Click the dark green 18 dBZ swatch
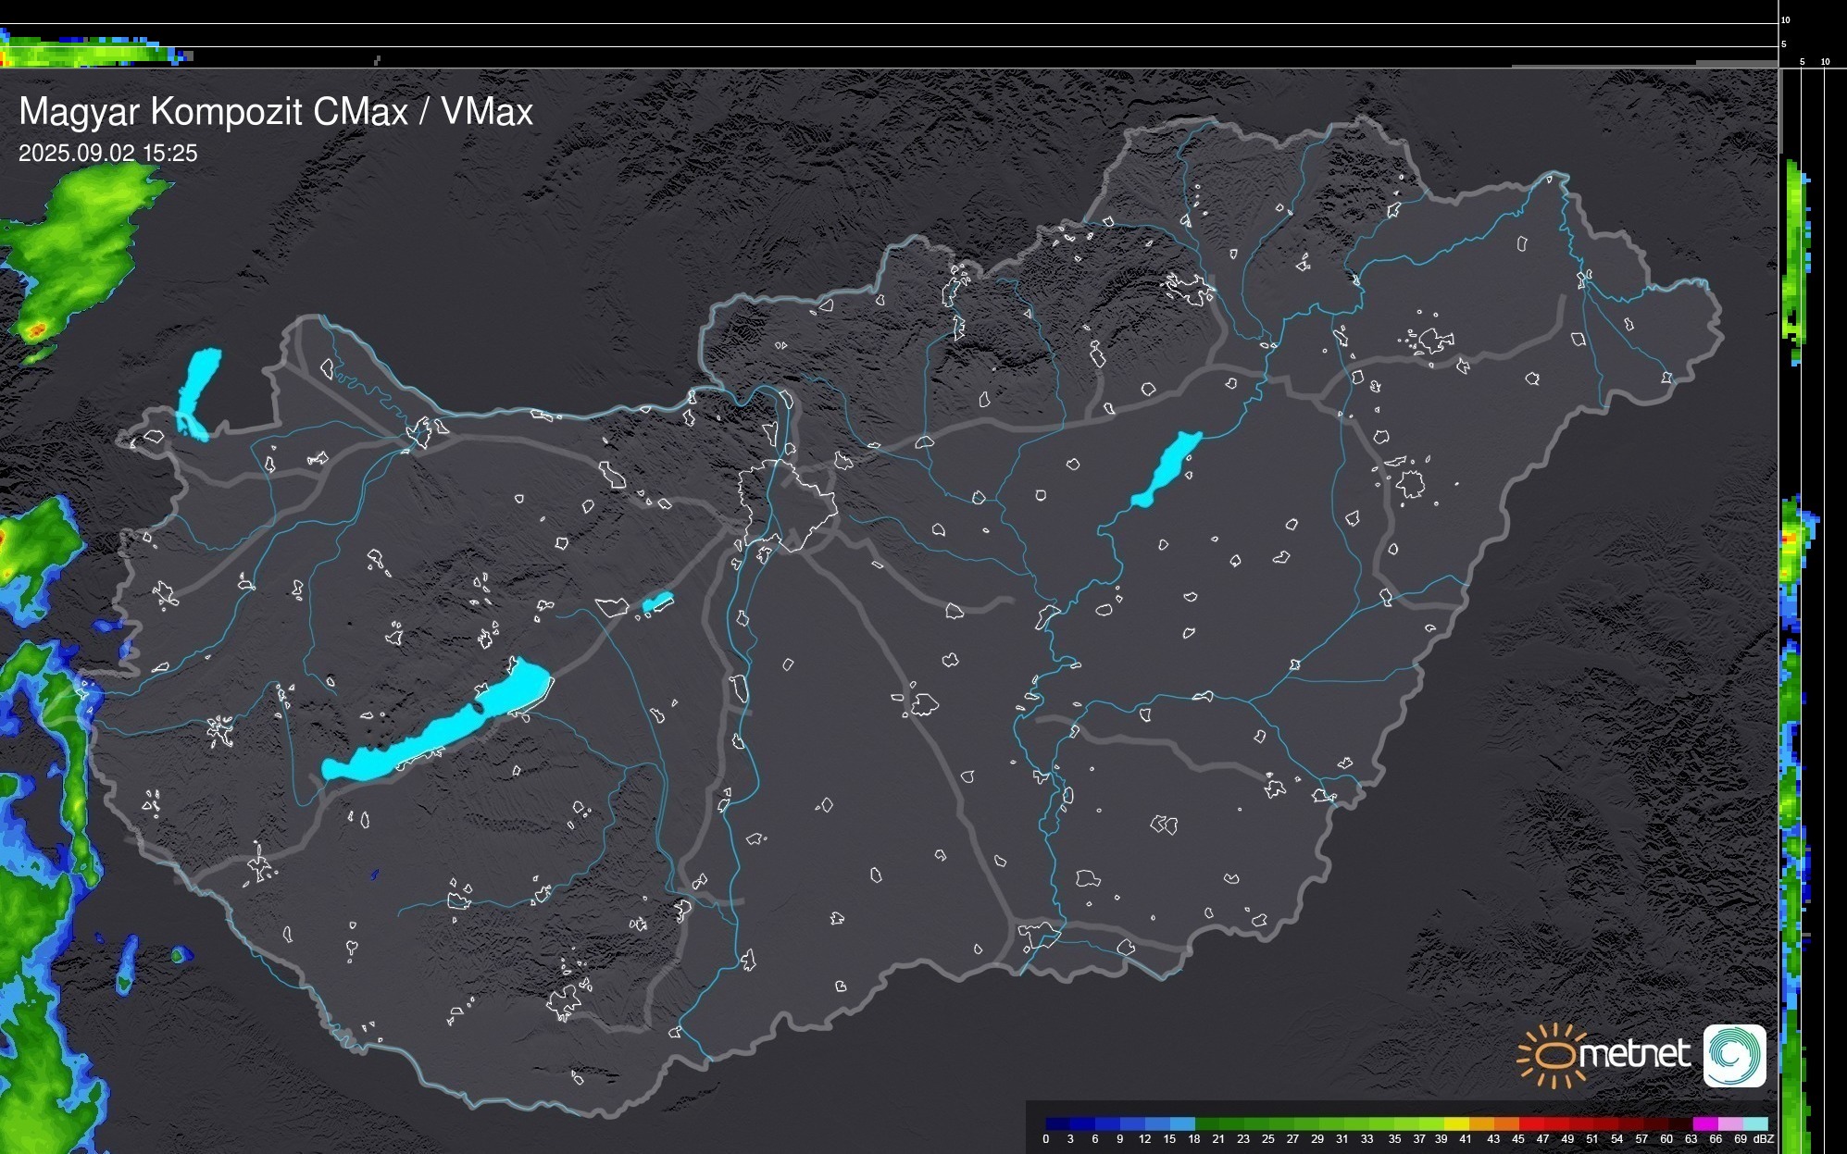This screenshot has height=1154, width=1847. click(x=1206, y=1123)
